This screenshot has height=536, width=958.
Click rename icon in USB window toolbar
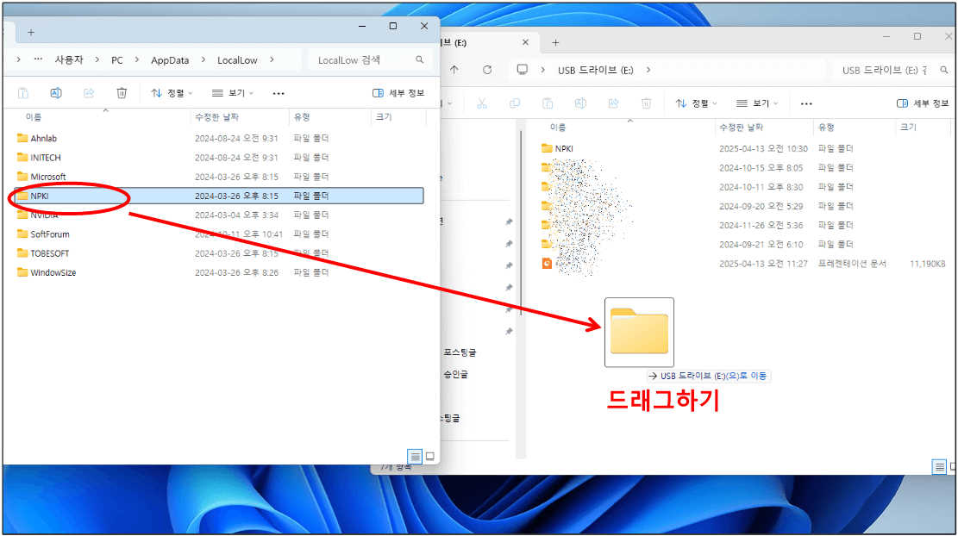pyautogui.click(x=580, y=103)
